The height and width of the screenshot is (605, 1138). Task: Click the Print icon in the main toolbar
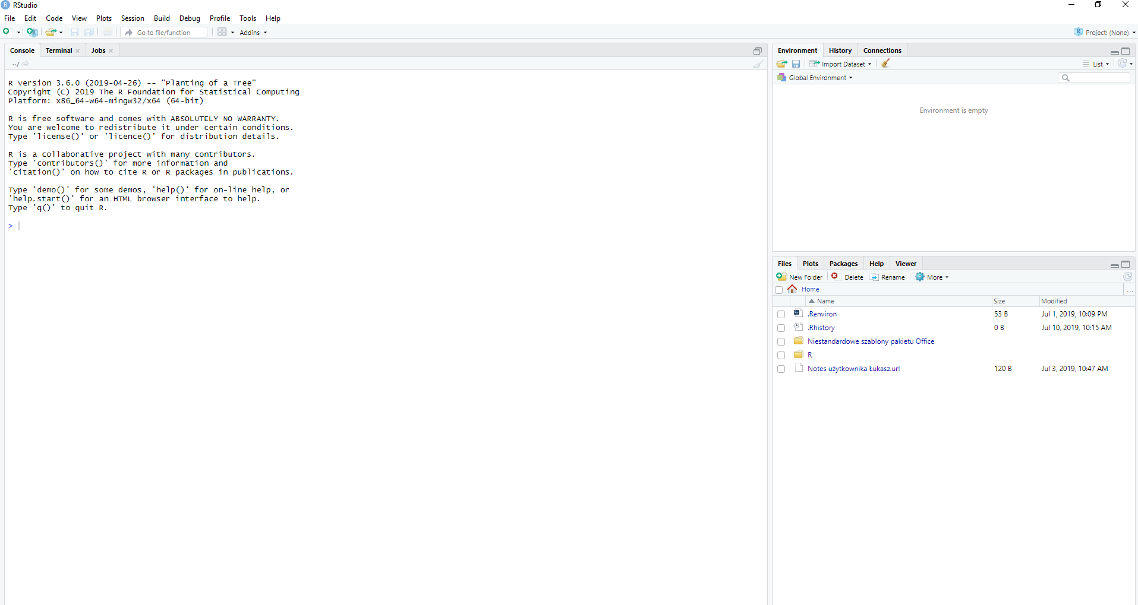(107, 32)
